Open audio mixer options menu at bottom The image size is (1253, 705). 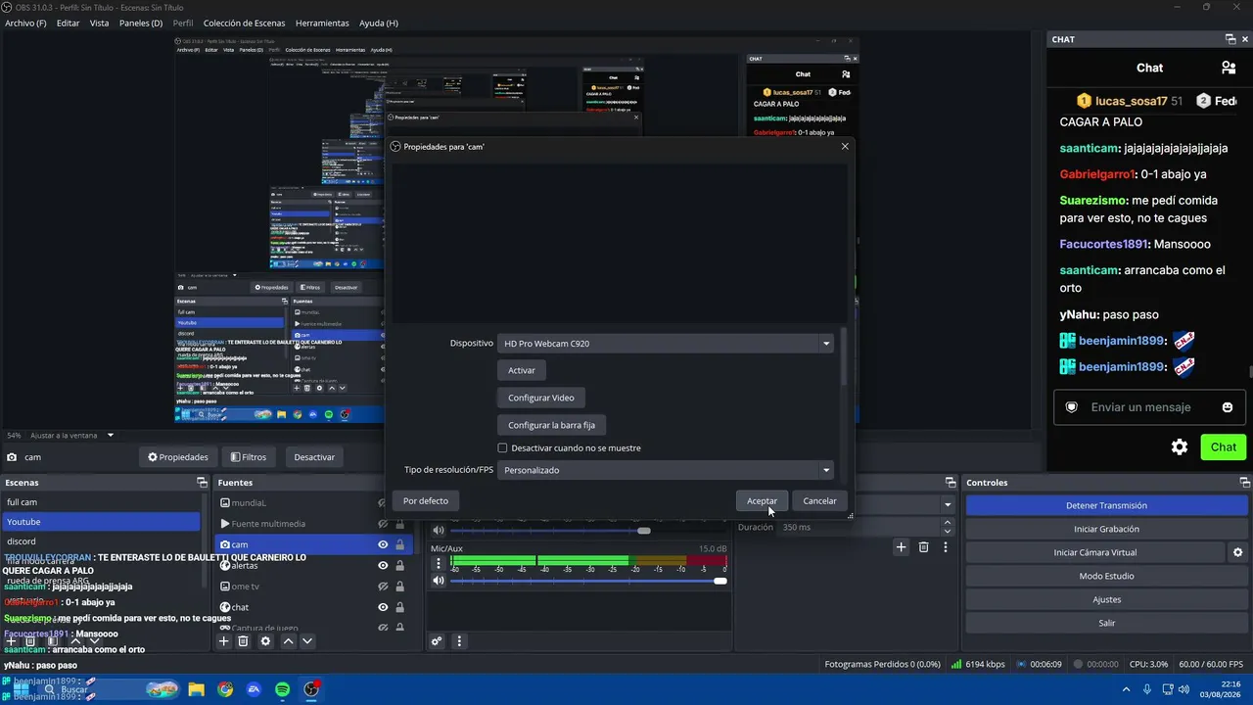point(459,641)
